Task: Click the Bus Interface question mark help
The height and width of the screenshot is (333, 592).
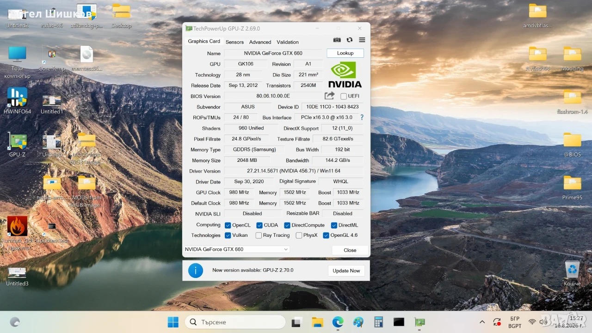Action: point(362,117)
